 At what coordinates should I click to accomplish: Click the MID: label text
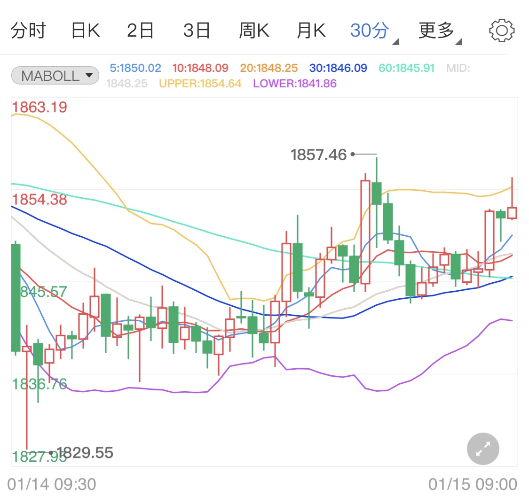[x=458, y=68]
